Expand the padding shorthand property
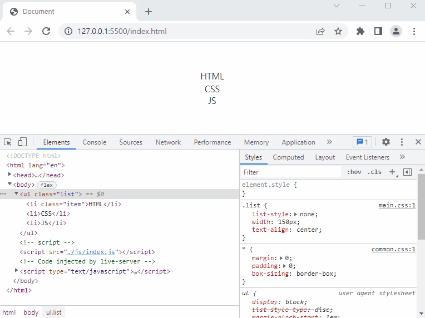The width and height of the screenshot is (425, 318). (x=285, y=266)
